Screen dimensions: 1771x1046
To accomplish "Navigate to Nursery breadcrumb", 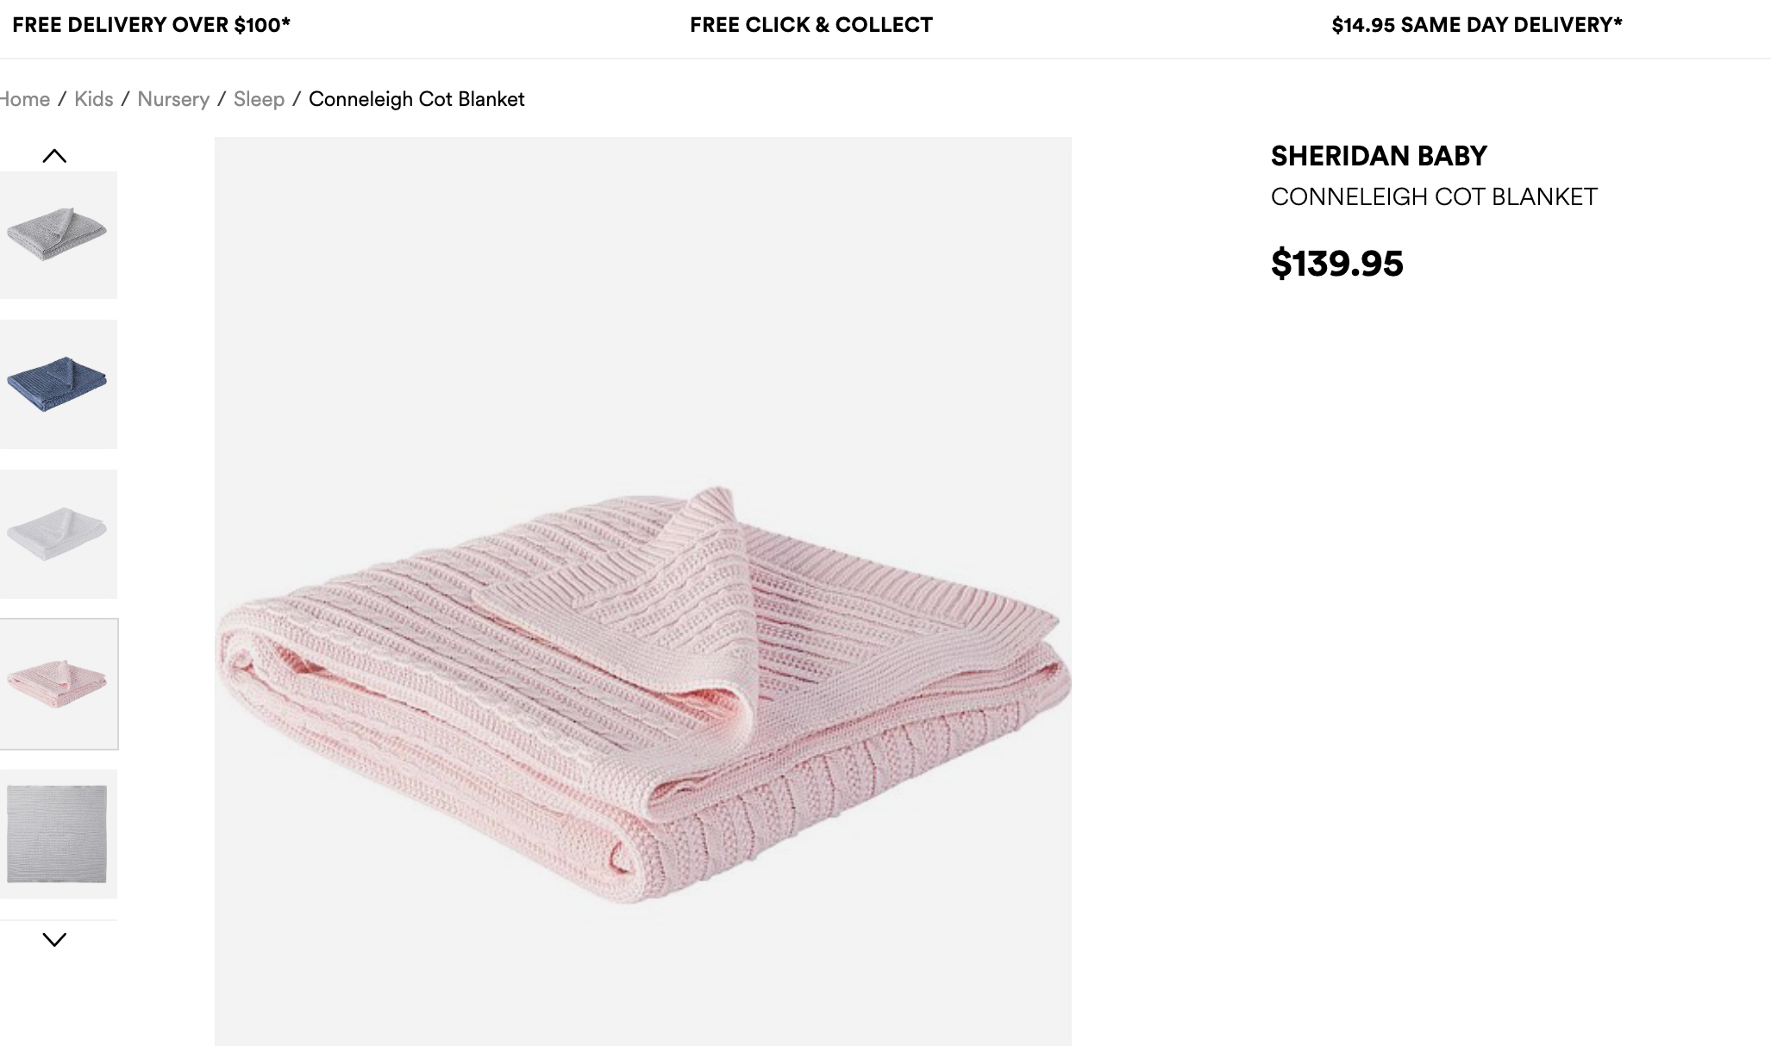I will [173, 99].
